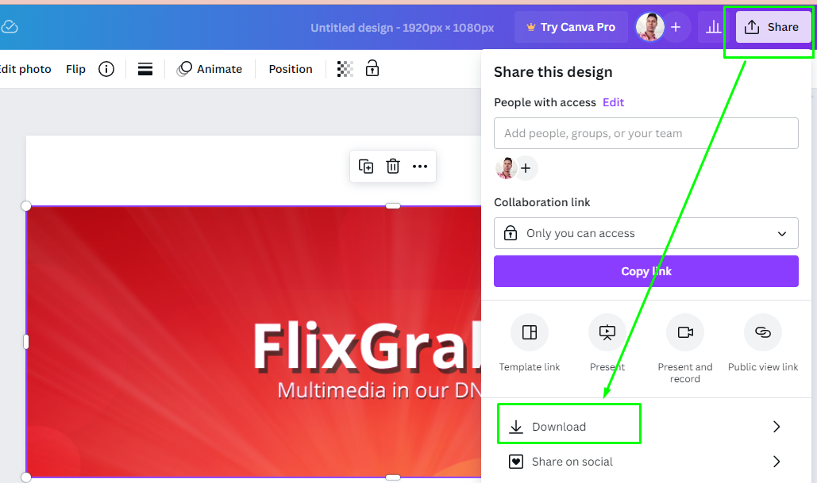Select Present and record option
Screen dimensions: 817x483
coord(684,349)
